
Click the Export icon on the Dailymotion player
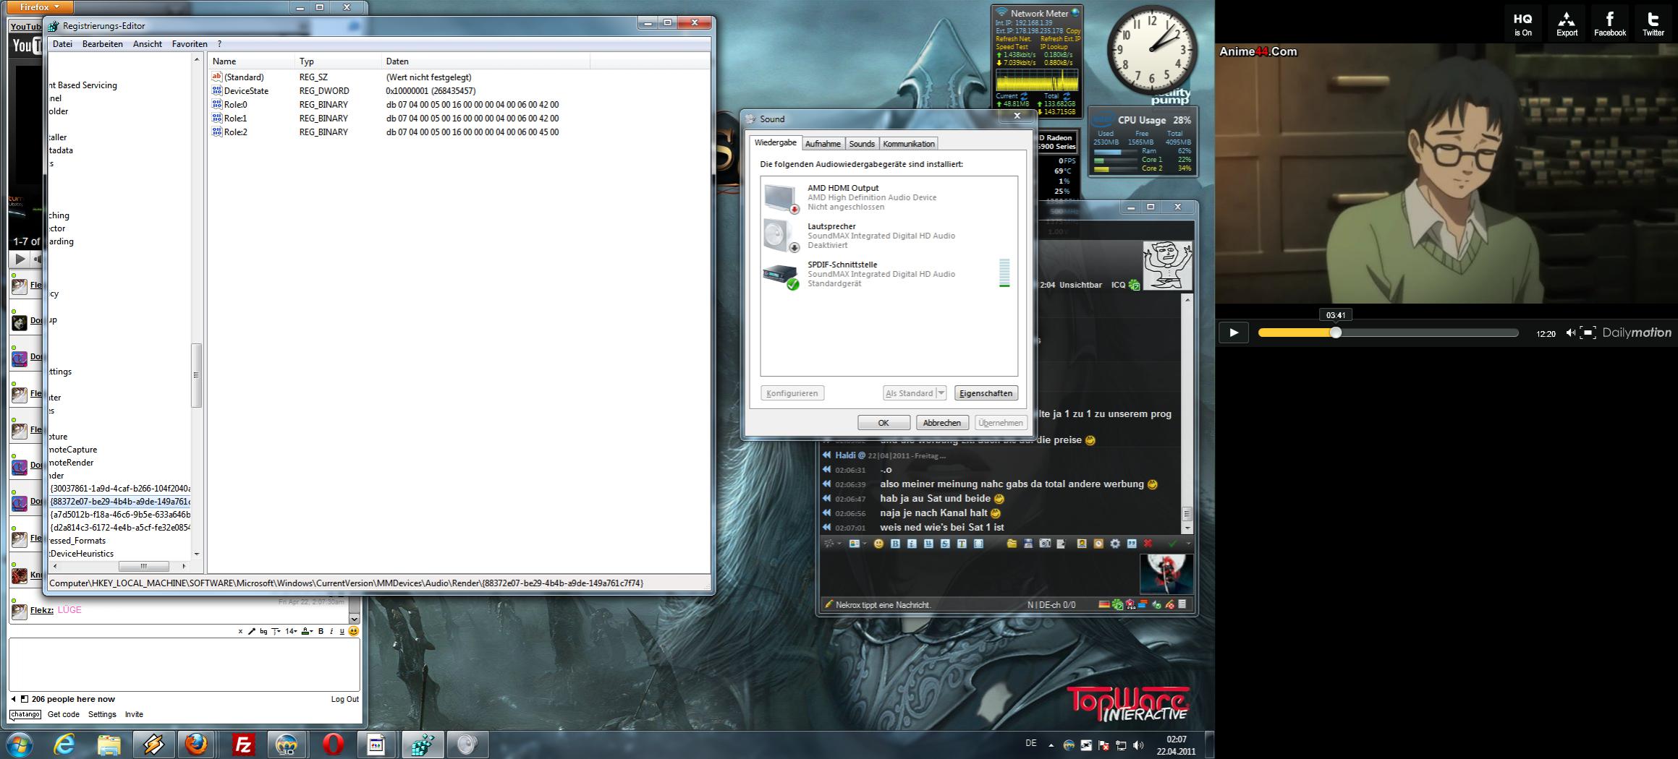1567,24
